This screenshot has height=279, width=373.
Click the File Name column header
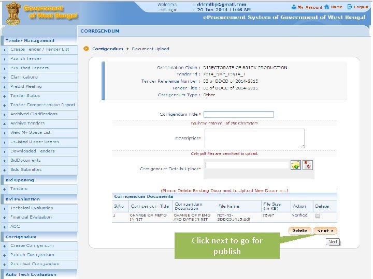229,206
